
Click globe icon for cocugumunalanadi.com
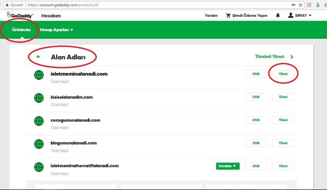point(39,121)
